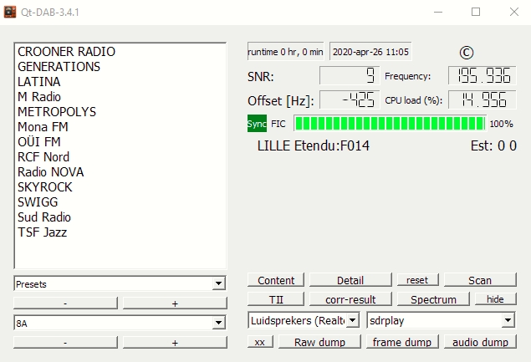The image size is (531, 362).
Task: Show the corr-result display
Action: [350, 299]
